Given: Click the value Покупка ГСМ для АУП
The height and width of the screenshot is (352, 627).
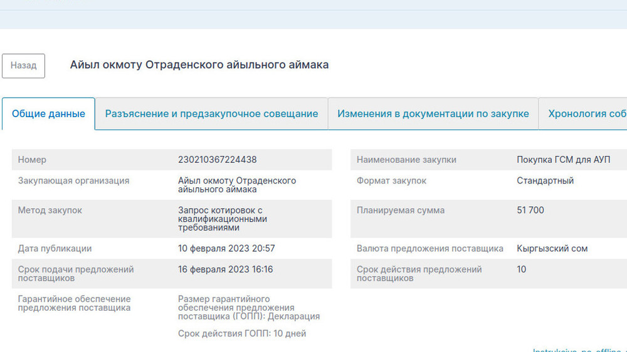Looking at the screenshot, I should [x=563, y=160].
